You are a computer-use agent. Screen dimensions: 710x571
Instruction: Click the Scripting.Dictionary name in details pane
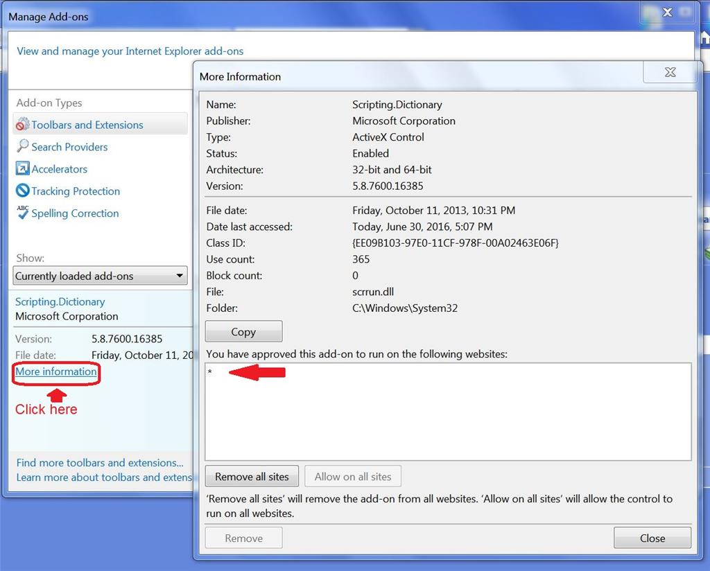[60, 302]
